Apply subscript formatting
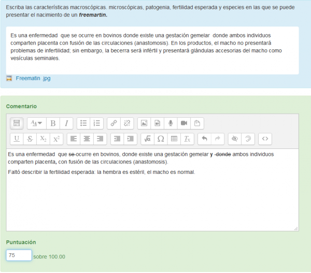This screenshot has height=273, width=311. coord(43,139)
